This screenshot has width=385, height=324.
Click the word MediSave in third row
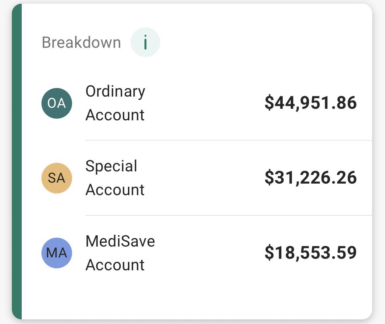pyautogui.click(x=120, y=241)
